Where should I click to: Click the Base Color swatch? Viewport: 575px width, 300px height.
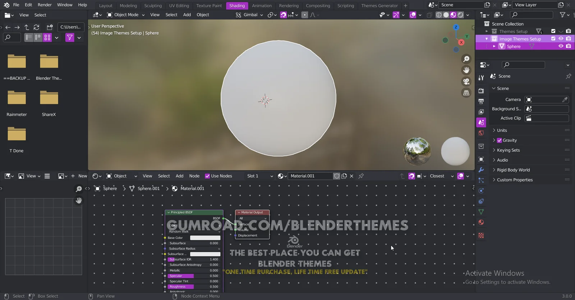coord(205,238)
